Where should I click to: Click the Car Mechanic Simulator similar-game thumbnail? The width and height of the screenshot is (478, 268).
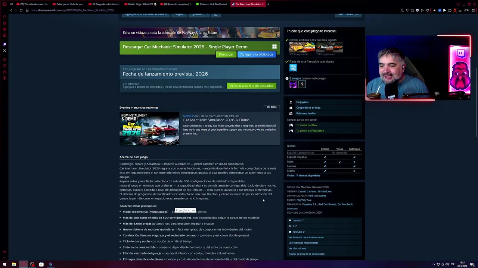click(302, 47)
